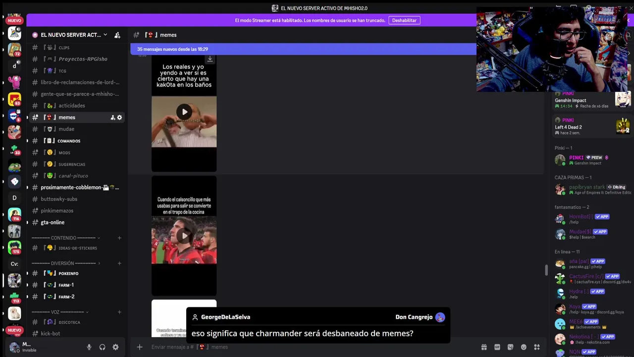Join the DISCOTECA voice channel

pos(76,322)
